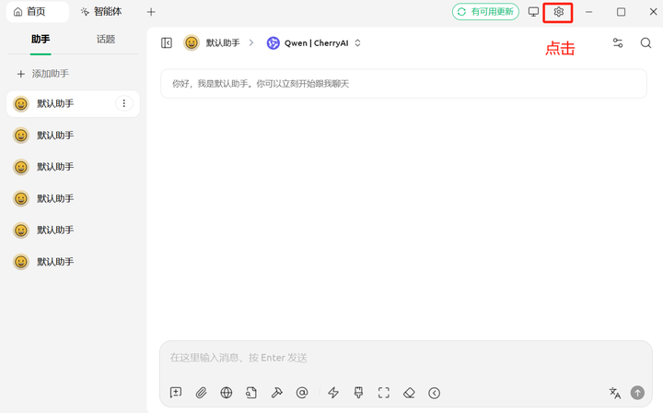Open a new tab with the plus icon
This screenshot has height=413, width=663.
coord(151,12)
